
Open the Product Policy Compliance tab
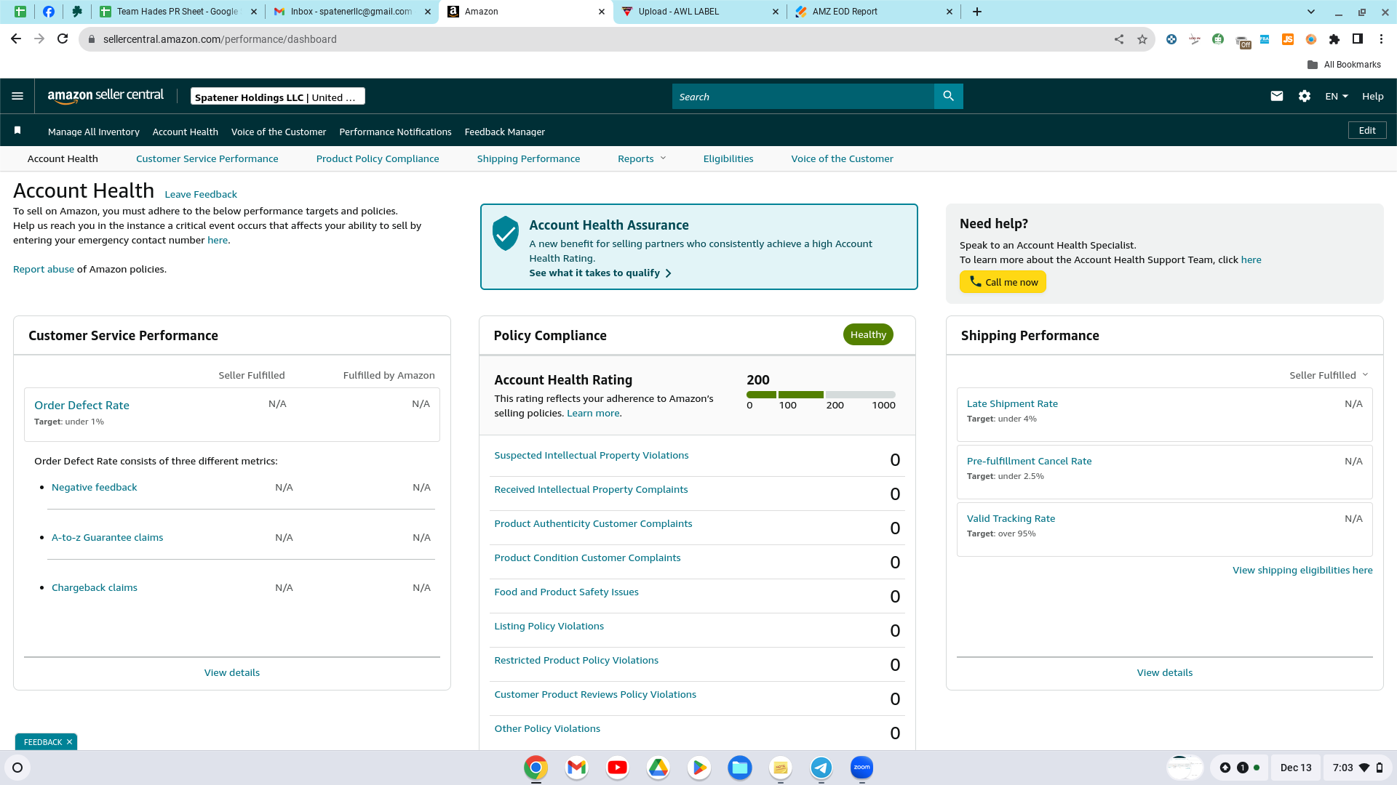point(378,158)
